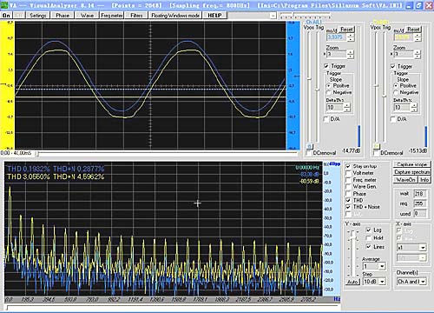Switch to Floating Windows mode
The width and height of the screenshot is (434, 313).
pos(175,16)
